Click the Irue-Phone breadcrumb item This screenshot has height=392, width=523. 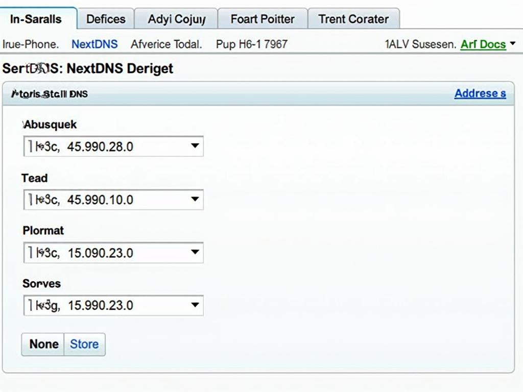point(30,44)
